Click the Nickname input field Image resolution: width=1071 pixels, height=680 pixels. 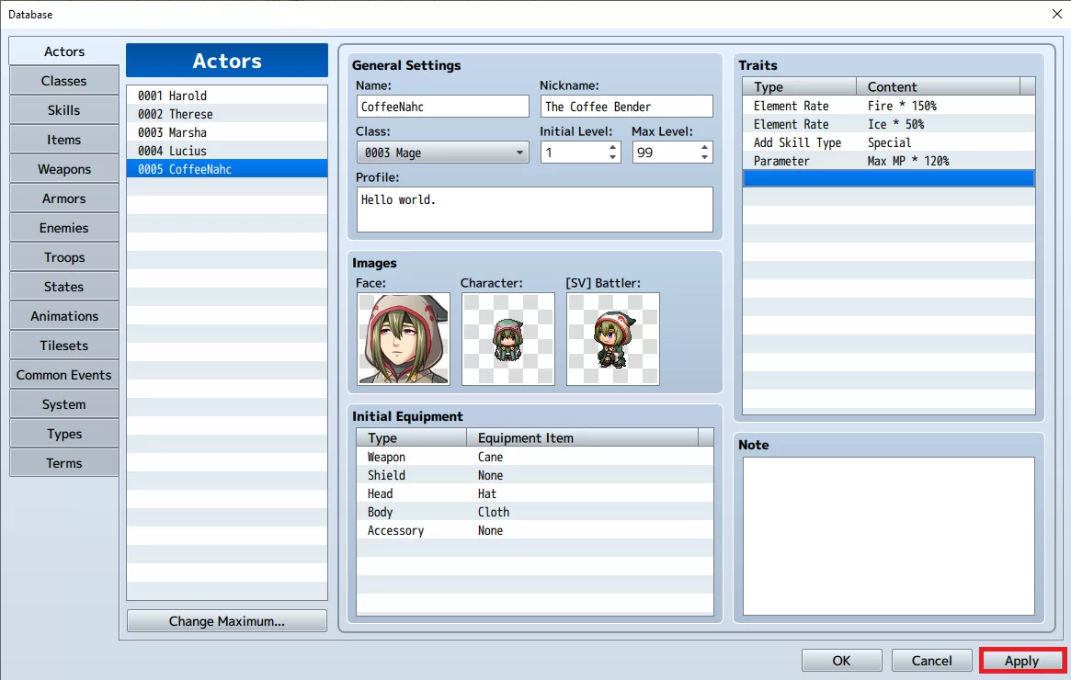[x=627, y=107]
